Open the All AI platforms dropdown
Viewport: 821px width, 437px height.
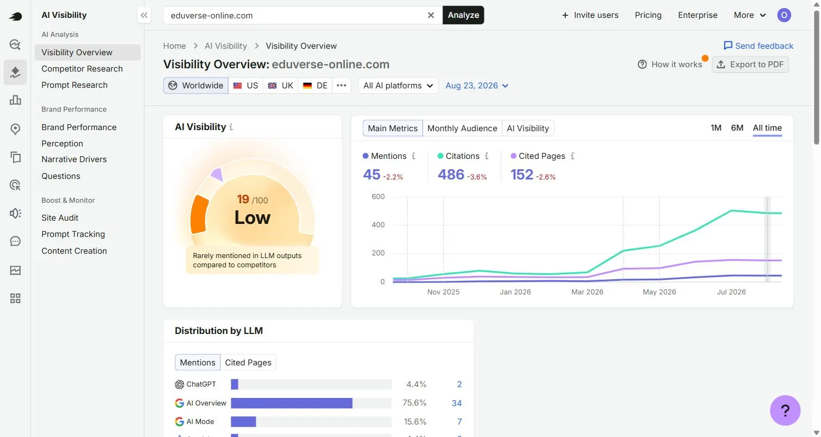[x=398, y=86]
